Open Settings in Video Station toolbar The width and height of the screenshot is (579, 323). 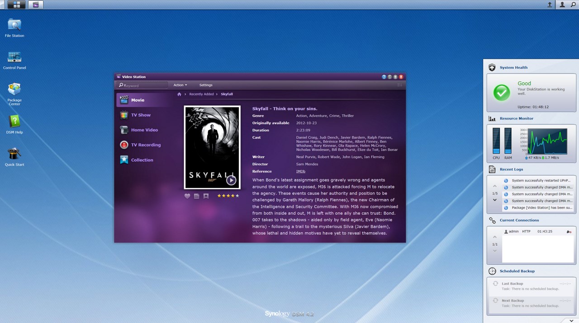[x=206, y=85]
